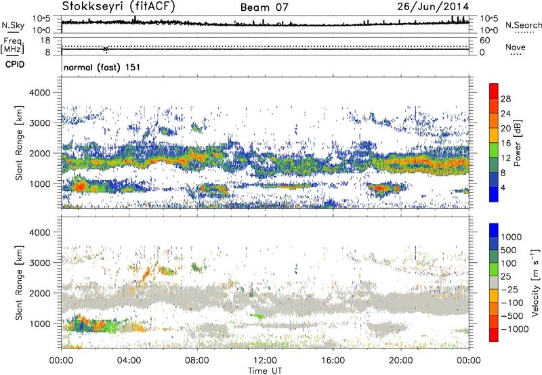Click the '1000' velocity color bar value
This screenshot has width=542, height=375.
512,237
